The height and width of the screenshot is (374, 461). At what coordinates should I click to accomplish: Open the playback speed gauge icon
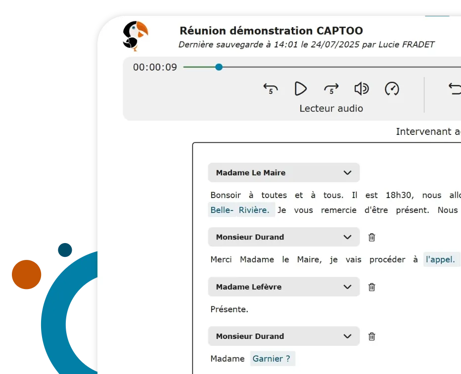pyautogui.click(x=392, y=89)
